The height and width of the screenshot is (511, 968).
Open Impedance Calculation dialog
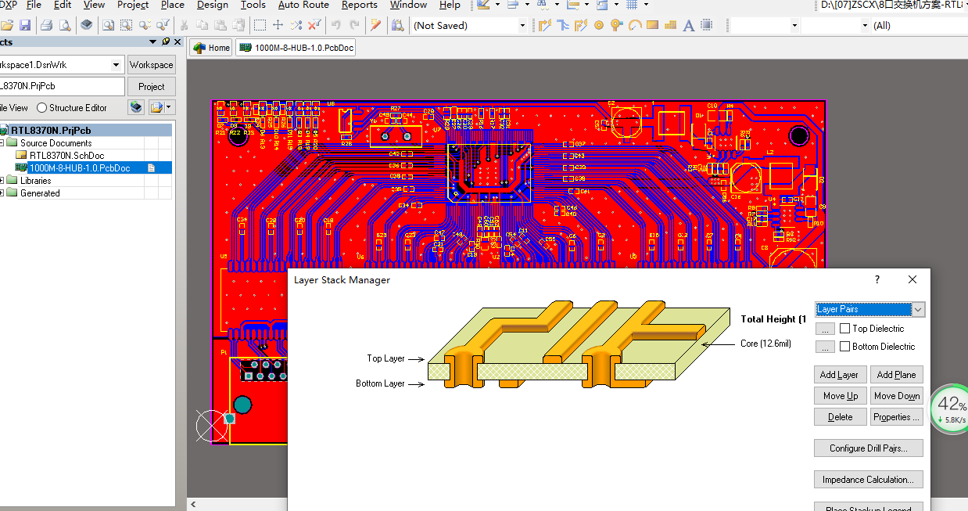[x=869, y=480]
